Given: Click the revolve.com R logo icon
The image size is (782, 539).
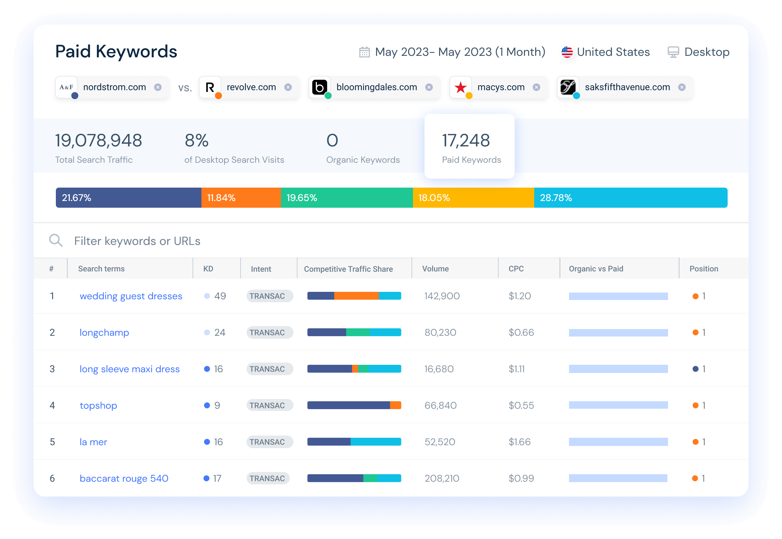Looking at the screenshot, I should pos(210,87).
